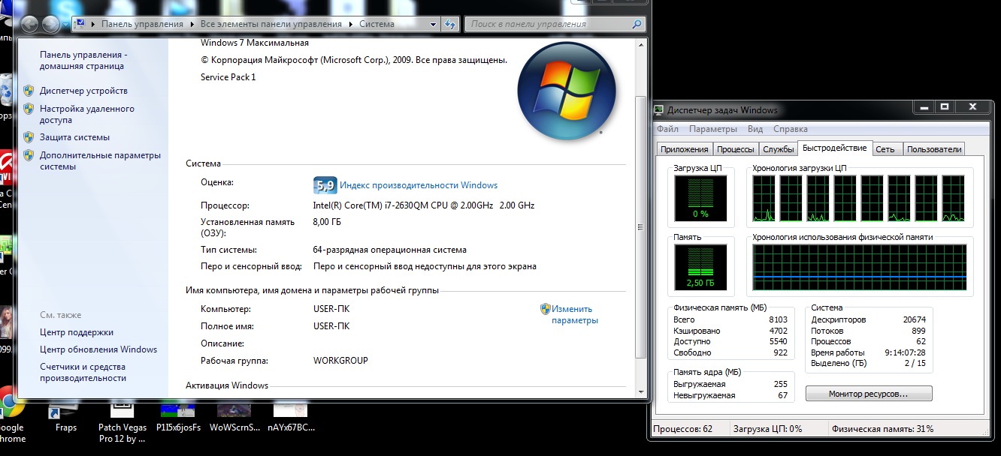Open 'Дополнительные параметры системы' link
The width and height of the screenshot is (1001, 456).
[x=100, y=160]
